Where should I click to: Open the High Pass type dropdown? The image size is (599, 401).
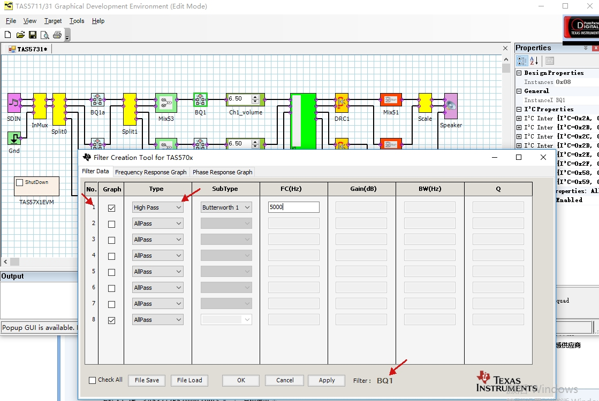tap(158, 207)
